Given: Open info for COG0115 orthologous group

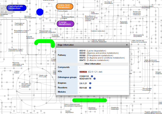Looking at the screenshot, I should (x=92, y=76).
